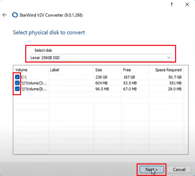The width and height of the screenshot is (195, 176).
Task: Click the dropdown arrow beside Lexar 256GB SSD
Action: 169,57
